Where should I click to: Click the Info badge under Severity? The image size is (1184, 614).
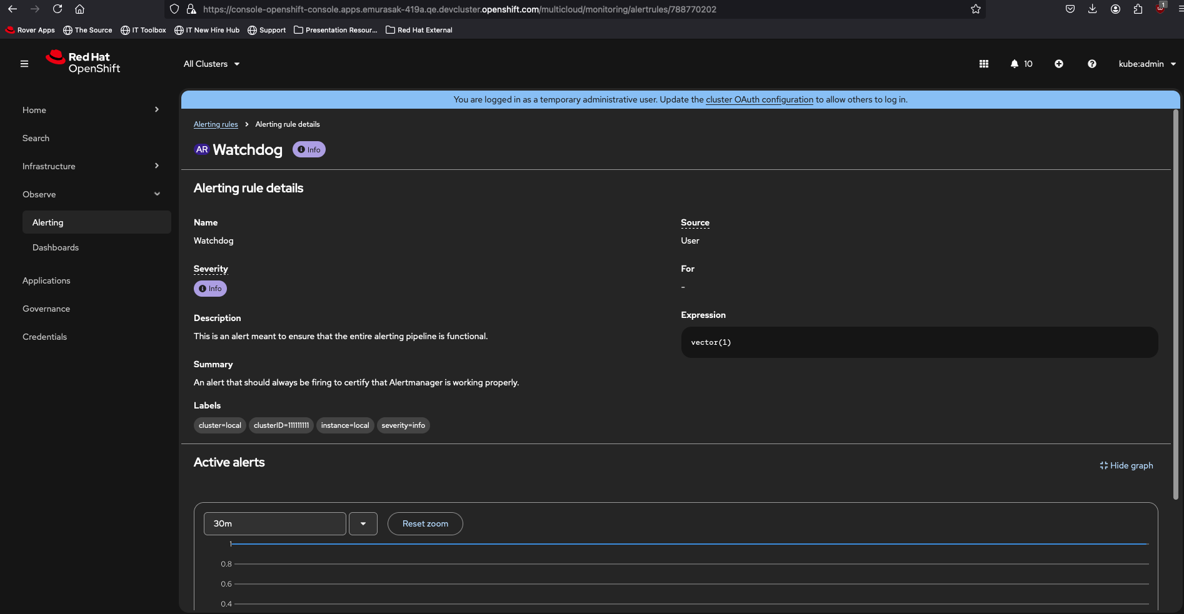[210, 289]
